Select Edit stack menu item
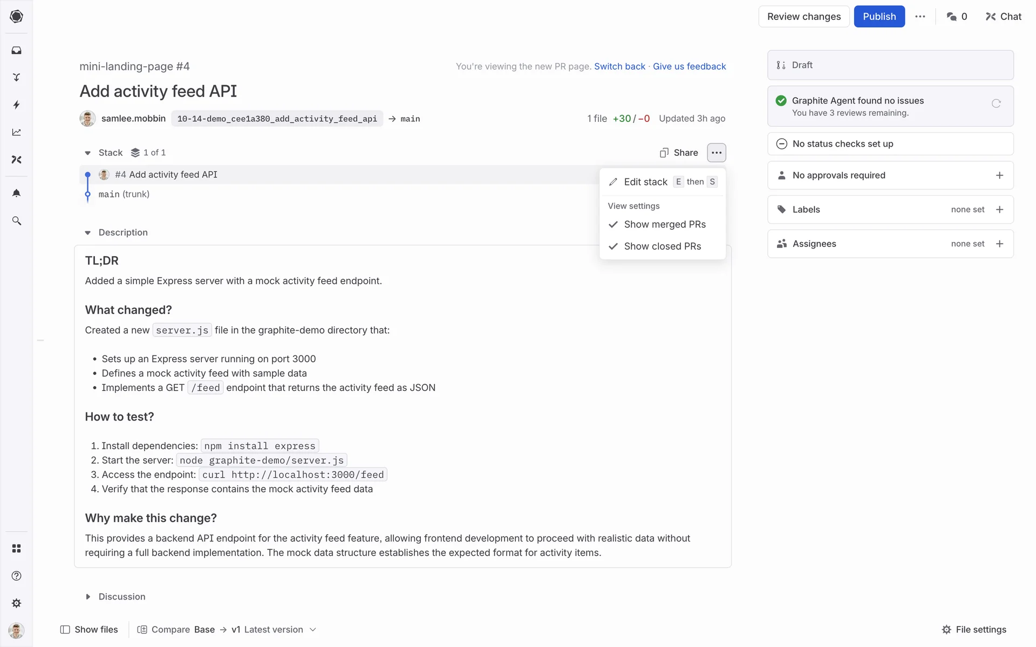 click(x=645, y=182)
